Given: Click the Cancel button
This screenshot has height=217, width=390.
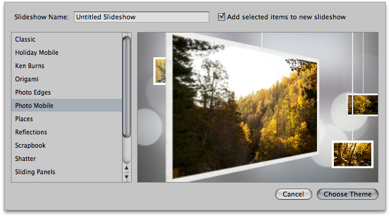Looking at the screenshot, I should (x=293, y=194).
